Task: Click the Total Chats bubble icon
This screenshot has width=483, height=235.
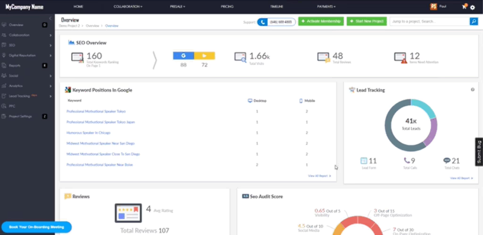Action: tap(447, 160)
